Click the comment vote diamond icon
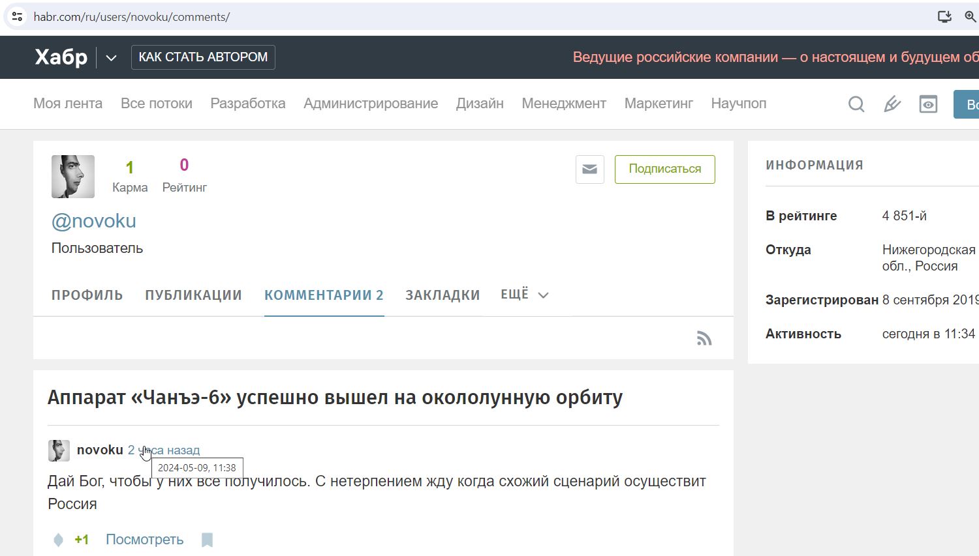 pyautogui.click(x=58, y=540)
